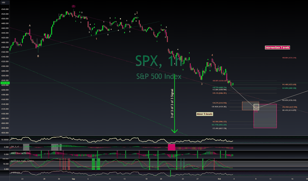Viewport: 308px width, 181px height.
Task: Select the 'Minor 5 levels' label
Action: (205, 114)
